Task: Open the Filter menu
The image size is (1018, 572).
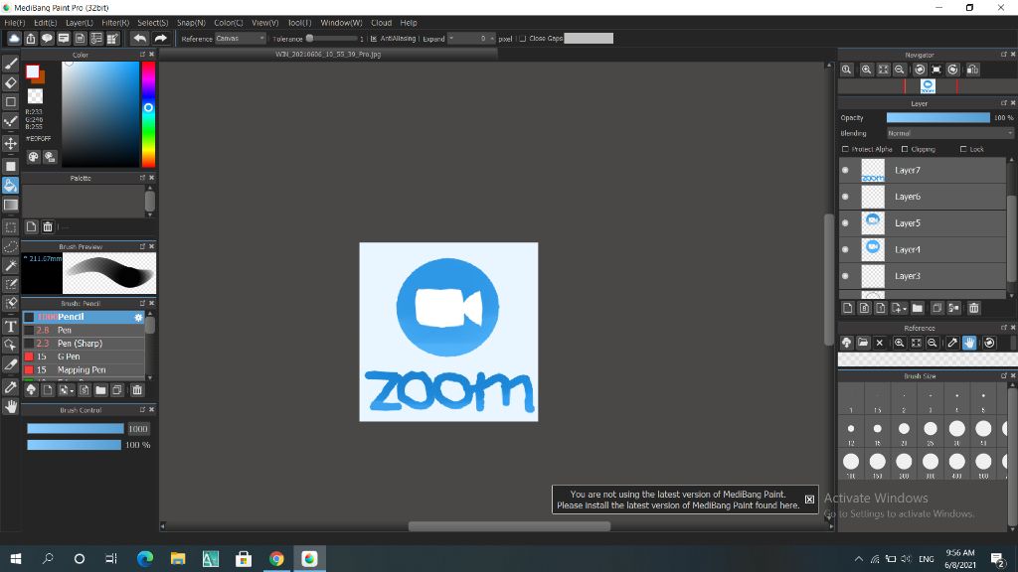Action: [115, 23]
